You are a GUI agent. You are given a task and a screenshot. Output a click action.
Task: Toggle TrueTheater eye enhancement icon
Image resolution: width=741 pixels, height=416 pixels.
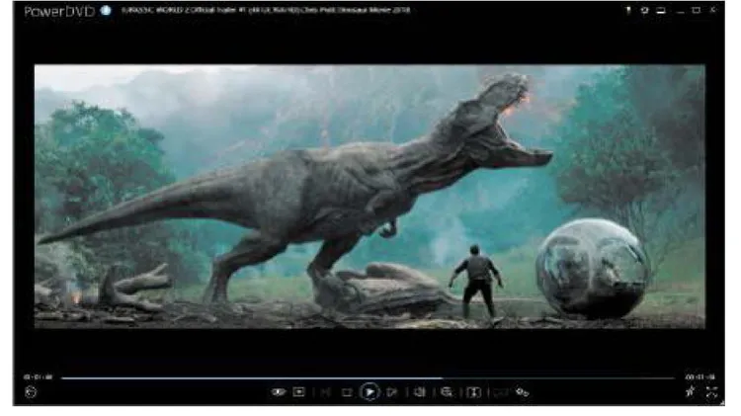(x=279, y=392)
